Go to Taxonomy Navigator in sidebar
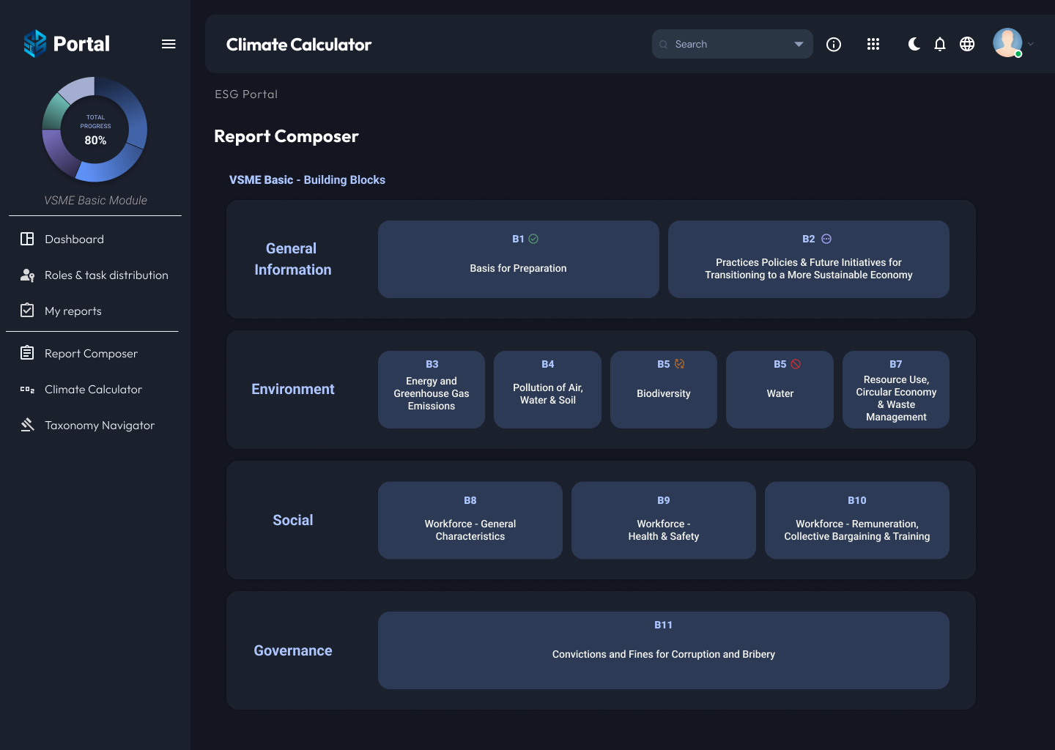 pos(99,426)
